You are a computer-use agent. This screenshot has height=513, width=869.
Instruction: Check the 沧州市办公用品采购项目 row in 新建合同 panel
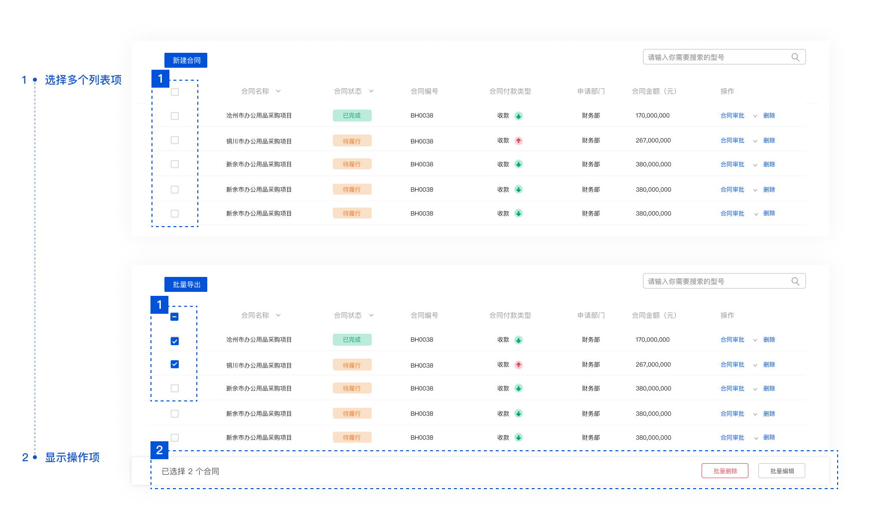pos(175,116)
